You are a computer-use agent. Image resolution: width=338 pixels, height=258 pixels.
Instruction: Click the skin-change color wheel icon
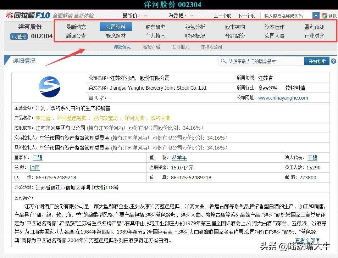[324, 16]
